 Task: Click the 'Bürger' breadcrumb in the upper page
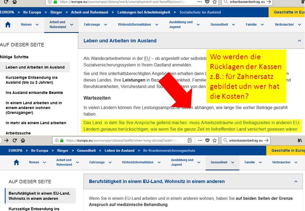pyautogui.click(x=56, y=12)
